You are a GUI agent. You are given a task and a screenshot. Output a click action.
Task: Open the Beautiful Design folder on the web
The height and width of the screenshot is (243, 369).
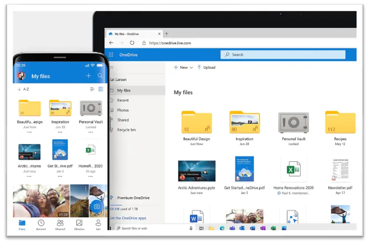(x=196, y=122)
